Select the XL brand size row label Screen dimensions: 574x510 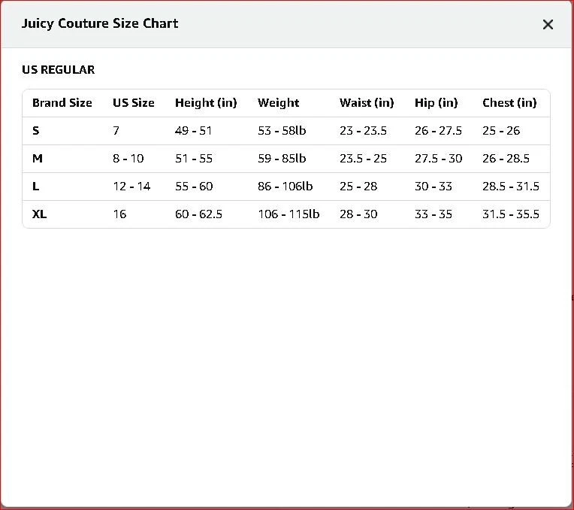[39, 214]
